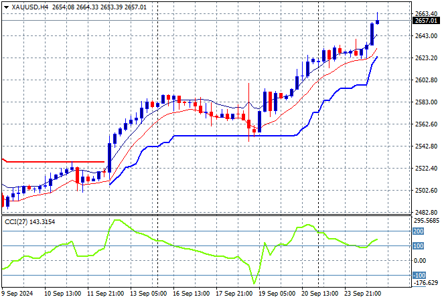Screen dimensions: 442x301
Task: Select the red horizontal resistance line
Action: [x=54, y=162]
